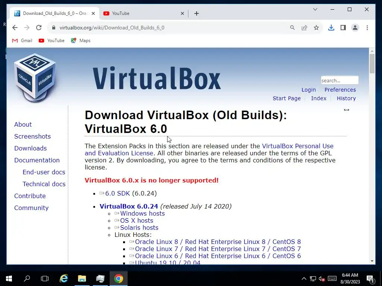Open the Windows Start menu

(x=9, y=279)
